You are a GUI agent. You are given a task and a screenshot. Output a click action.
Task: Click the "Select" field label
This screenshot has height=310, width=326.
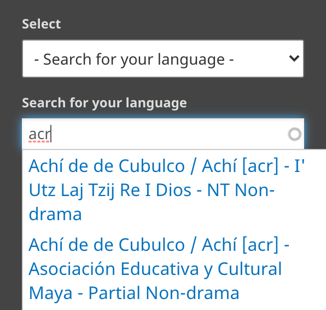pos(42,24)
